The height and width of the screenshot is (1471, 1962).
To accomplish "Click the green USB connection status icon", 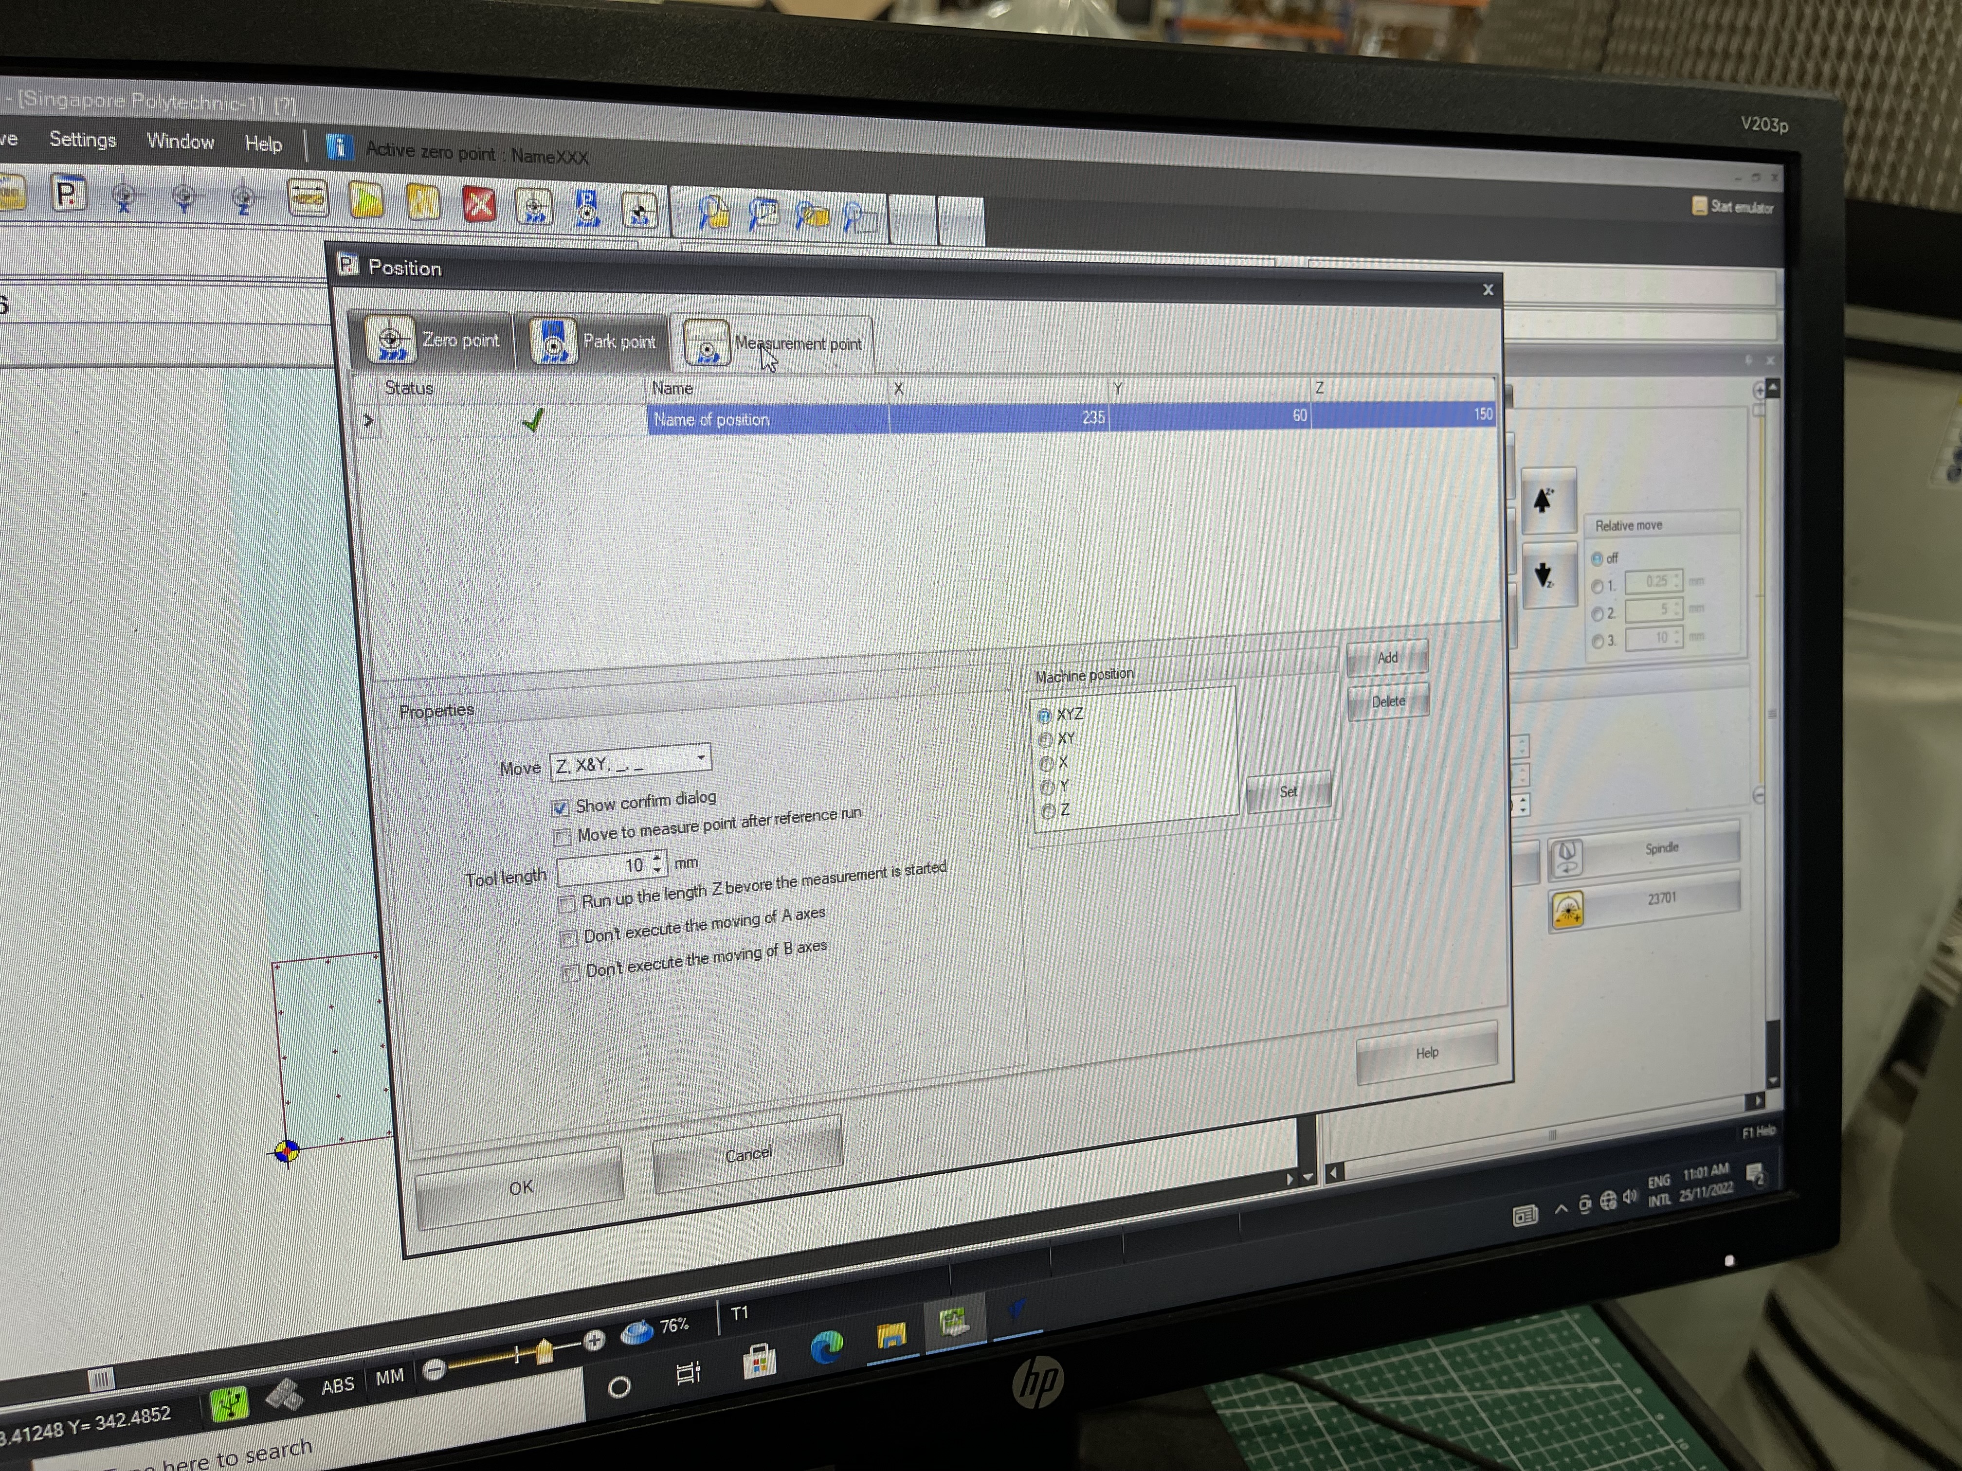I will pos(229,1403).
